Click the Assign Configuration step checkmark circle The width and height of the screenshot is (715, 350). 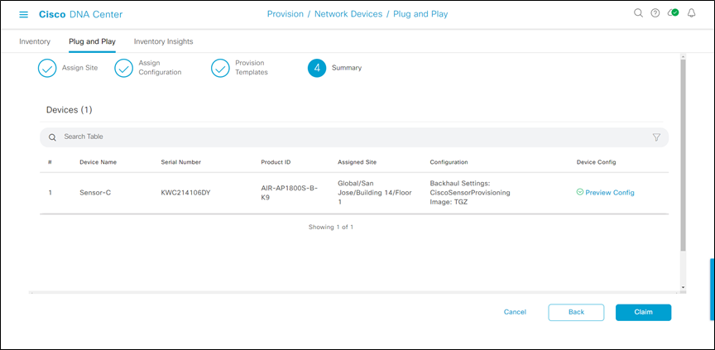click(123, 69)
